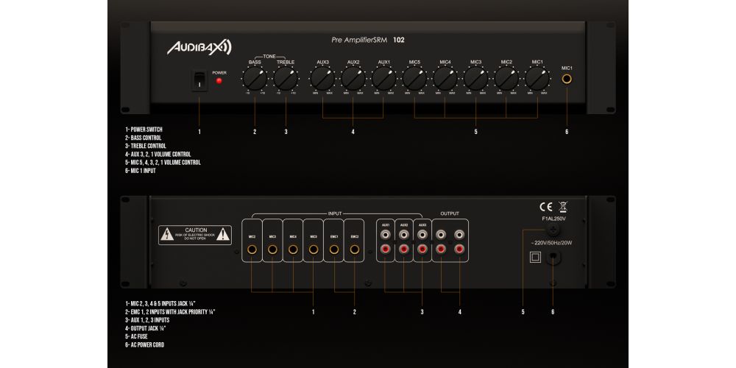The image size is (736, 368).
Task: Click the AUX3 red RCA connector
Action: click(x=422, y=250)
